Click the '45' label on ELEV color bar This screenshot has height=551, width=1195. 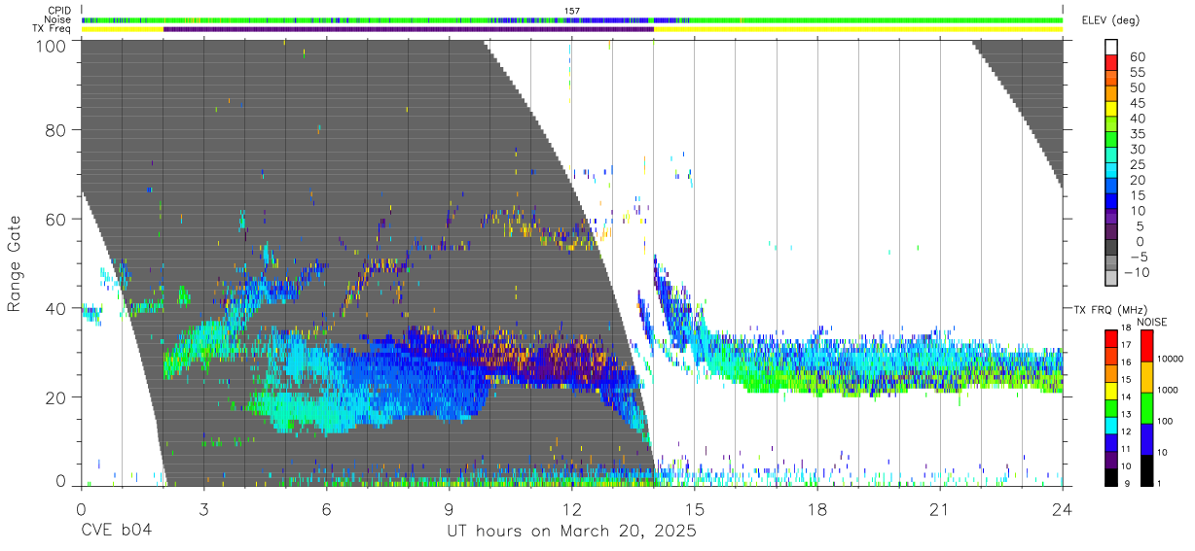1138,103
